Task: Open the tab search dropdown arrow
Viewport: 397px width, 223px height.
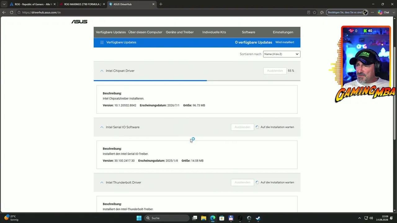Action: (x=4, y=4)
